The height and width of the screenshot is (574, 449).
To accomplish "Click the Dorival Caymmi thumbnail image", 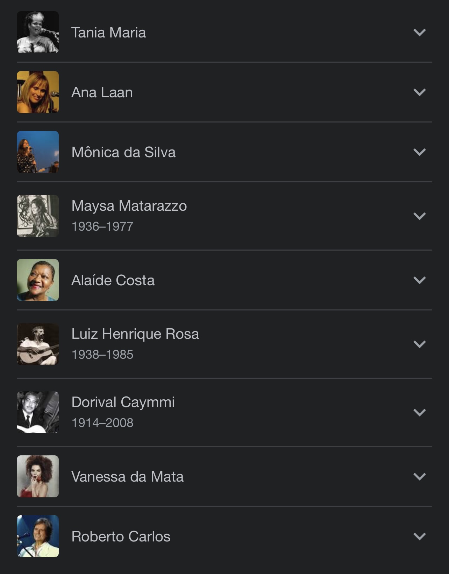I will click(38, 412).
